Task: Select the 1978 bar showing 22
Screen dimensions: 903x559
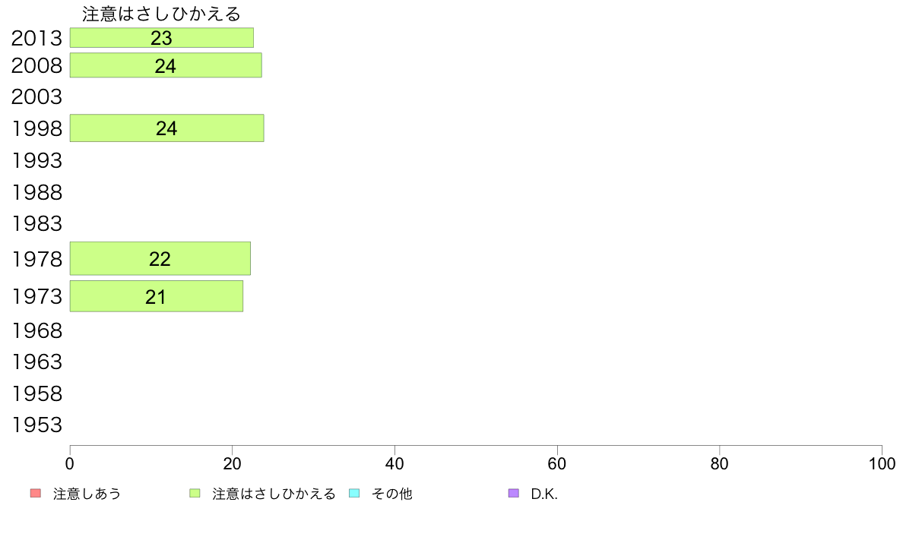Action: pos(160,258)
